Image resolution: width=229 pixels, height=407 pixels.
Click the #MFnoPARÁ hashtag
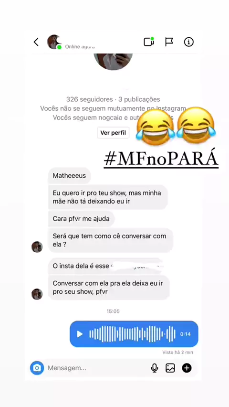click(x=161, y=160)
